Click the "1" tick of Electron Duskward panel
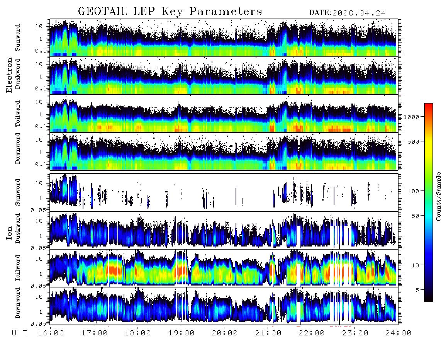 [x=41, y=76]
